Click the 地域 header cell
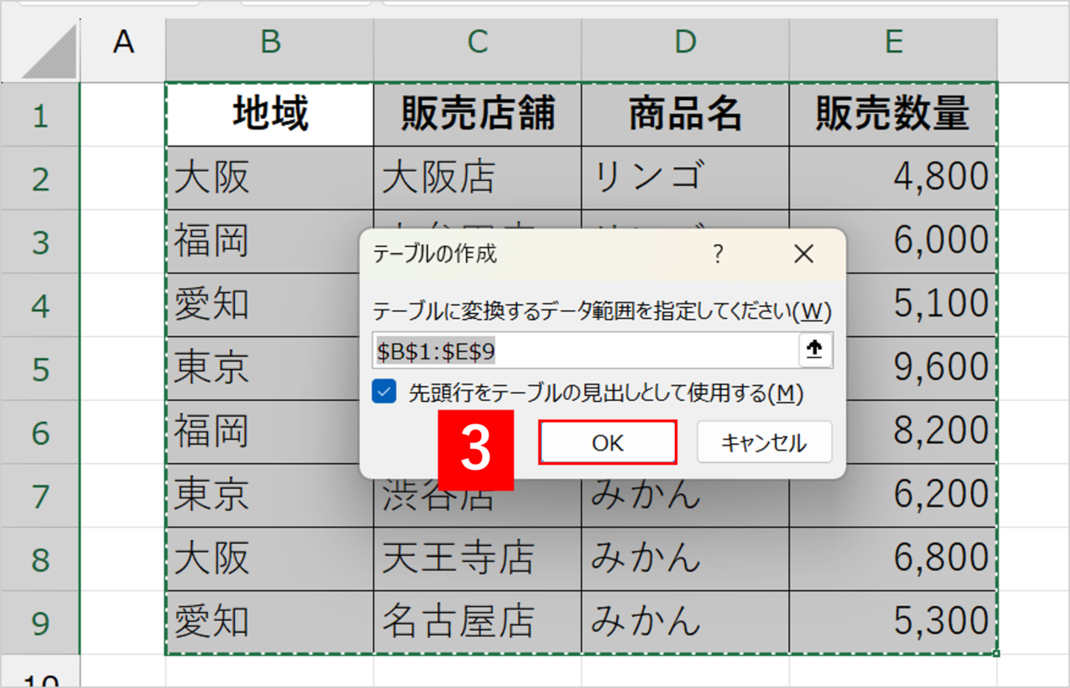 click(270, 114)
